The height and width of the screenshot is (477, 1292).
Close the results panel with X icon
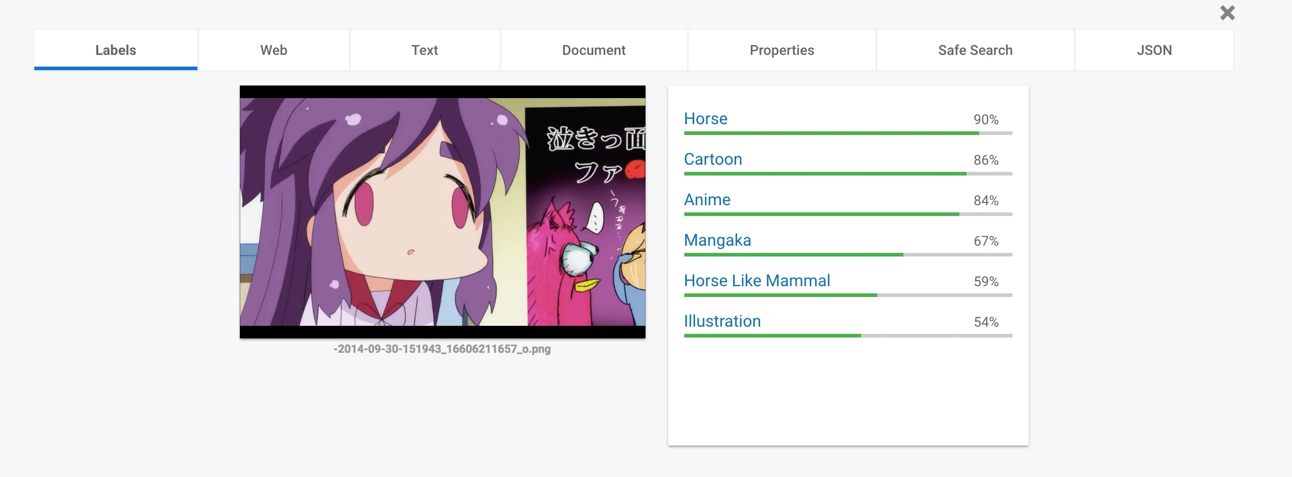tap(1227, 13)
